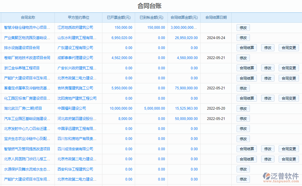The height and width of the screenshot is (186, 302).
Task: Click the 西安利华工程建筑公司 link
Action: coord(75,169)
